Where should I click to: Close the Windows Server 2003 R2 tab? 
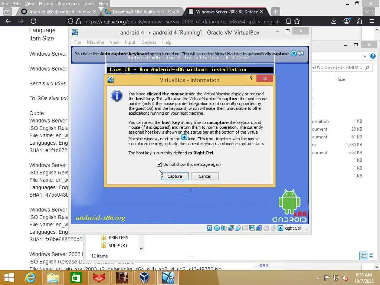coord(261,12)
